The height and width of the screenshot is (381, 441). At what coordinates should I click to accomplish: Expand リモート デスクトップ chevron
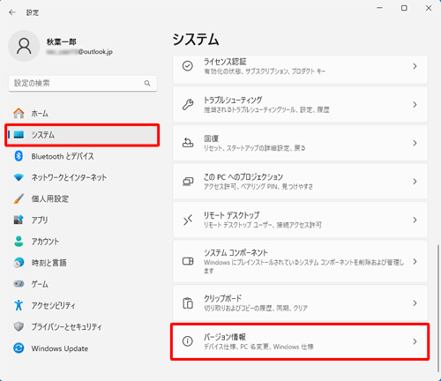click(415, 220)
